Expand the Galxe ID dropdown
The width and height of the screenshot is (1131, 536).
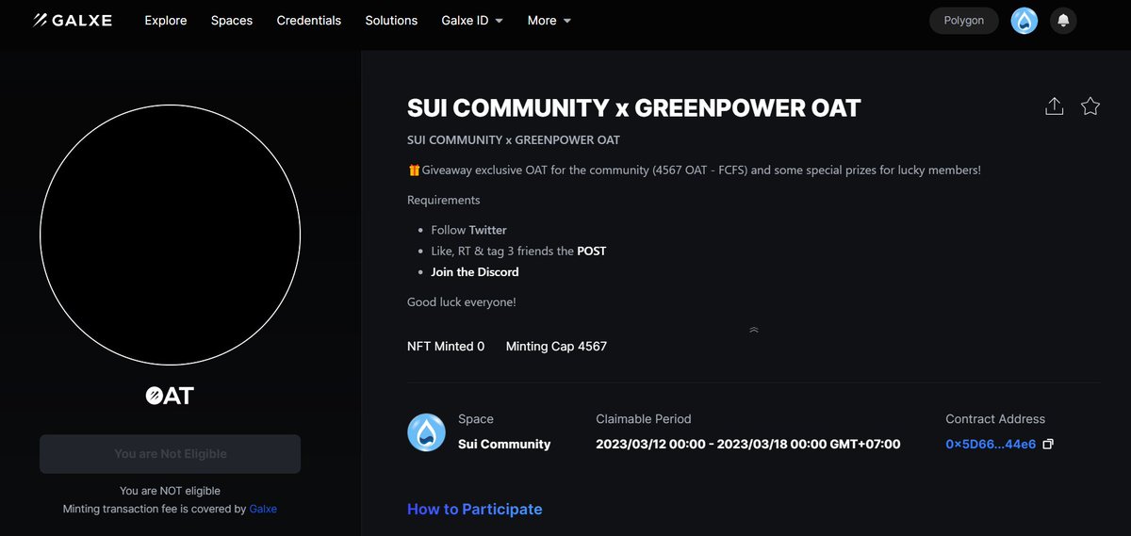[x=472, y=20]
